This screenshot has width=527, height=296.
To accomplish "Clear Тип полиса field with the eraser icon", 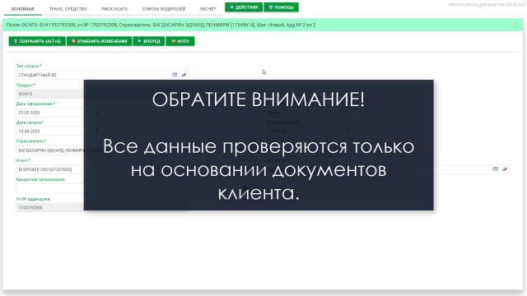I will click(184, 75).
